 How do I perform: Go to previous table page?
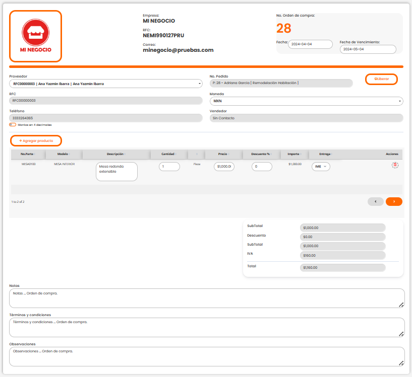coord(375,201)
